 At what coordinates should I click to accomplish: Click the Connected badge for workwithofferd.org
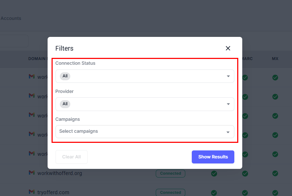click(x=170, y=174)
